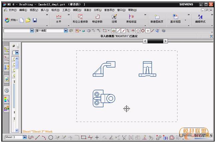The height and width of the screenshot is (143, 216).
Task: Select the 注释 annotation tool
Action: click(114, 19)
